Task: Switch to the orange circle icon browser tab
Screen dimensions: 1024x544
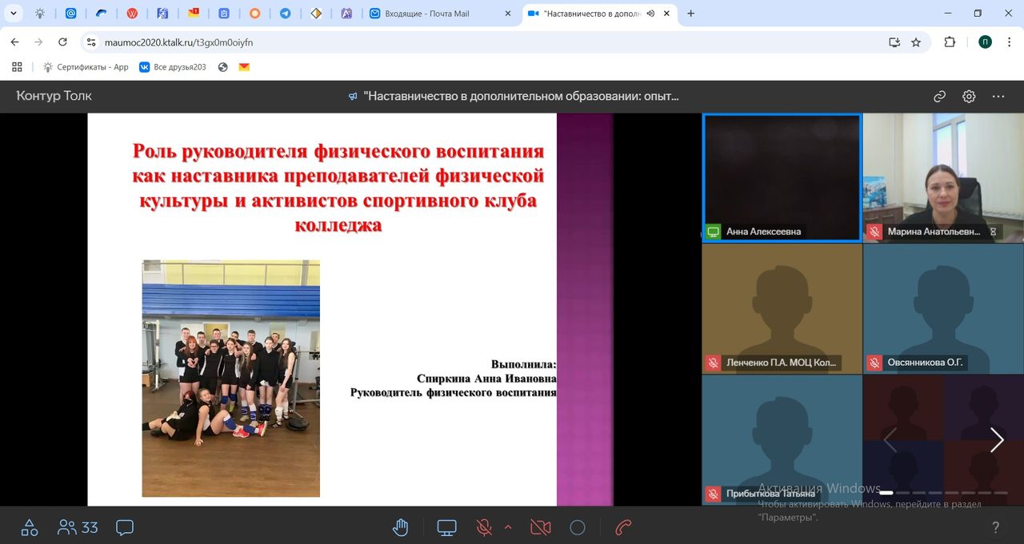Action: [254, 14]
